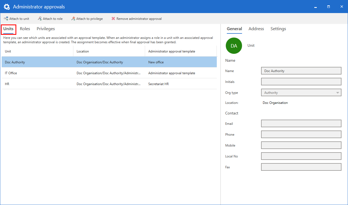Click the red Remove administrator approval icon
The height and width of the screenshot is (205, 348).
pyautogui.click(x=113, y=19)
